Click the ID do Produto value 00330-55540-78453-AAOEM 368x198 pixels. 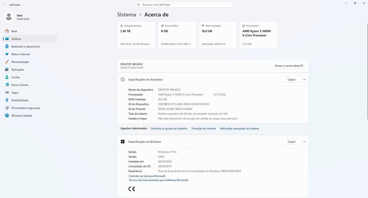(x=175, y=109)
